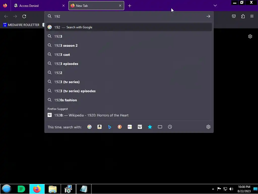Go back with the back arrow
Image resolution: width=258 pixels, height=194 pixels.
(x=6, y=16)
